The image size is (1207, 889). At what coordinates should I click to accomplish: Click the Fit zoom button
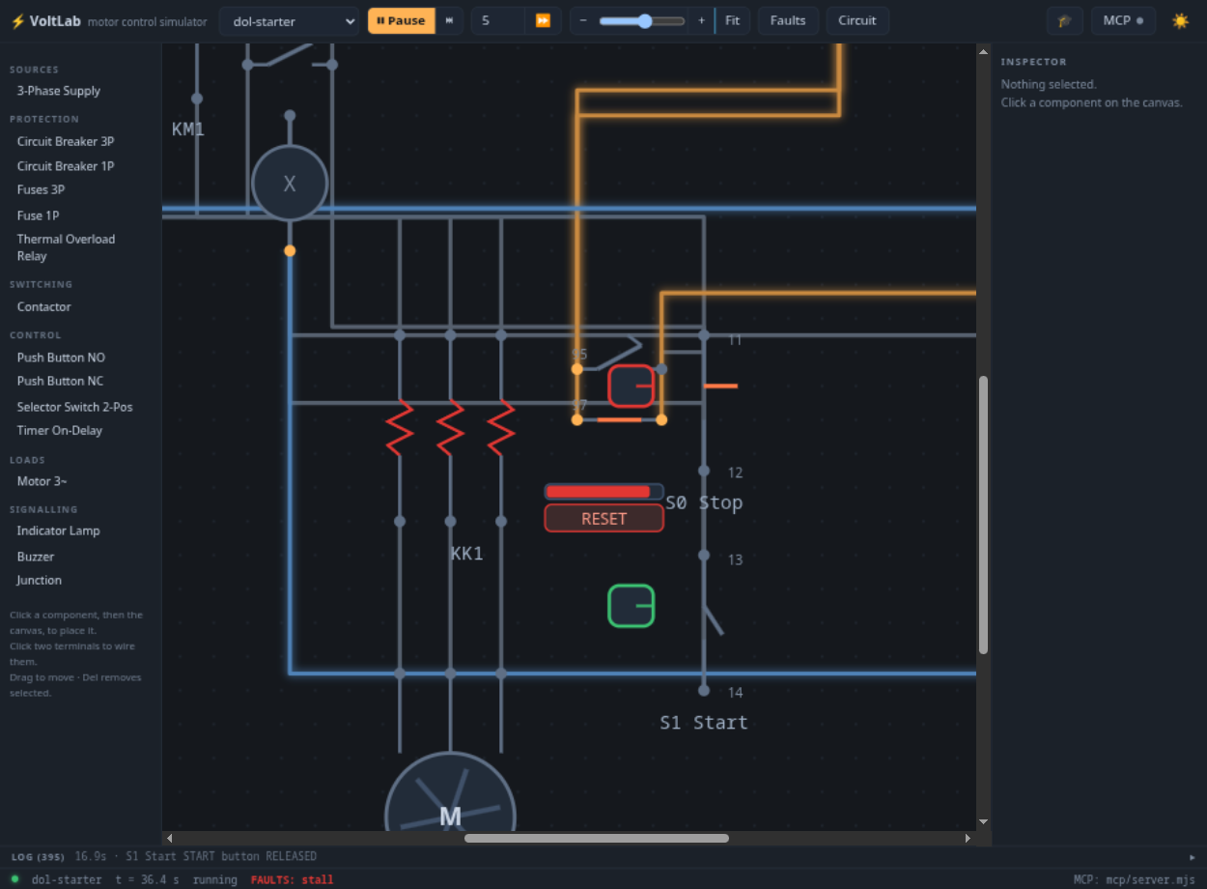[732, 20]
